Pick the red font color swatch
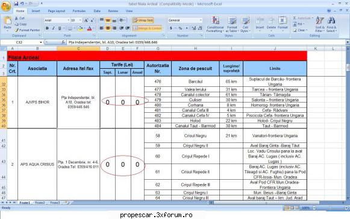The height and width of the screenshot is (219, 350). [x=90, y=28]
